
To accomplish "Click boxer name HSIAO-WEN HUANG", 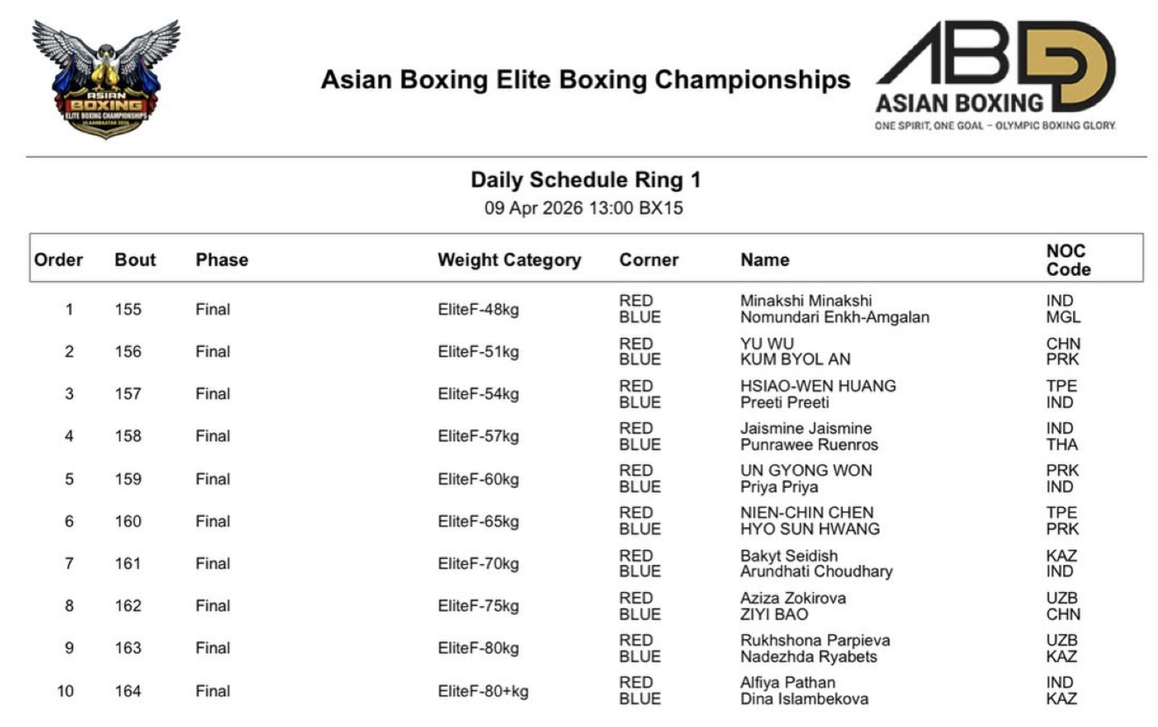I will coord(818,386).
